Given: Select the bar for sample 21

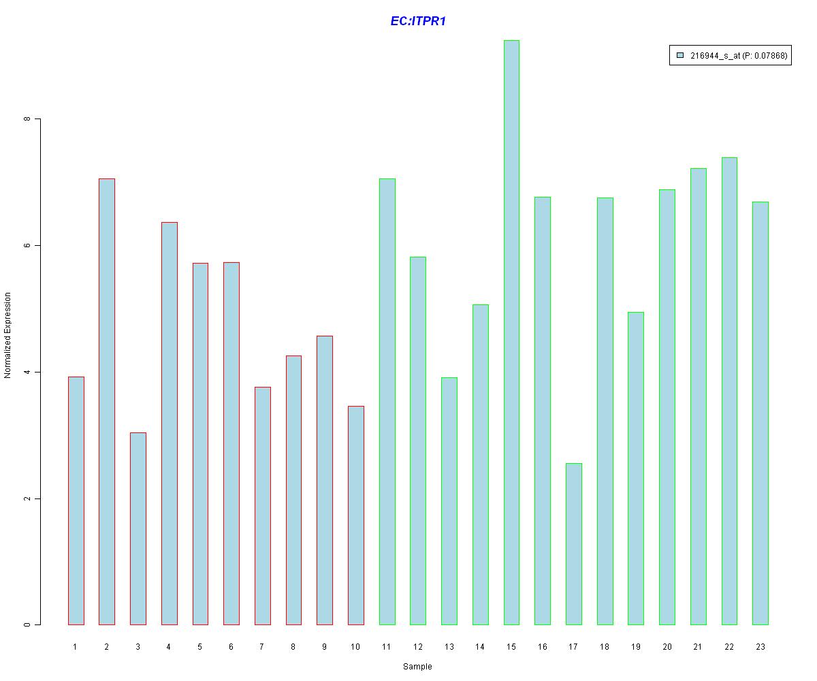Looking at the screenshot, I should tap(699, 396).
